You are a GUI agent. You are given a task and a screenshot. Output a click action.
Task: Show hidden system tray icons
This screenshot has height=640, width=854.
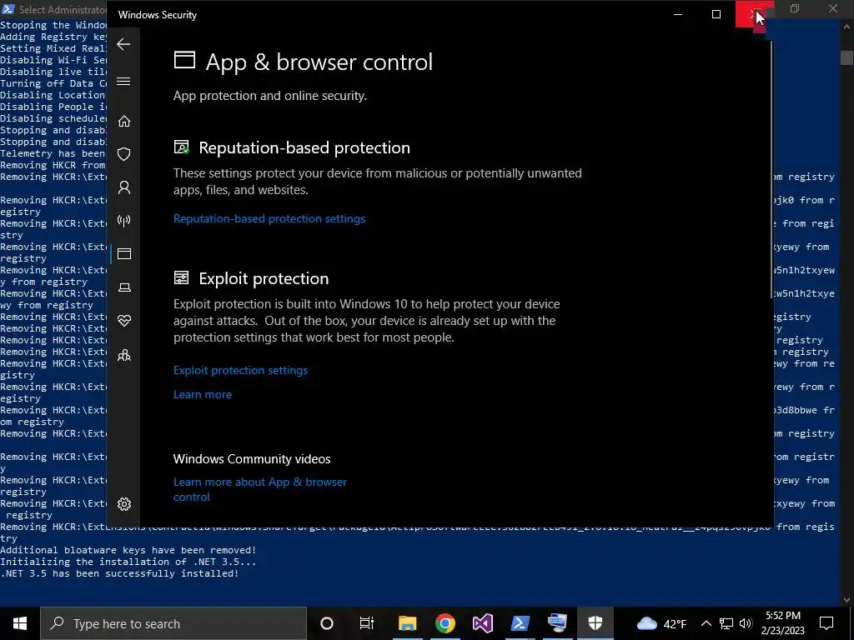point(706,623)
